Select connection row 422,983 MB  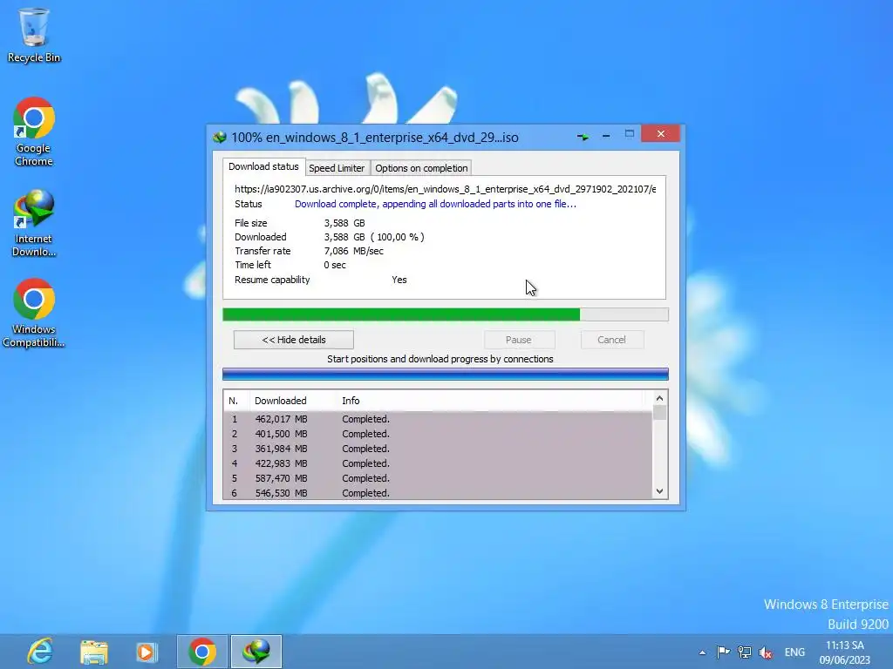pos(438,463)
